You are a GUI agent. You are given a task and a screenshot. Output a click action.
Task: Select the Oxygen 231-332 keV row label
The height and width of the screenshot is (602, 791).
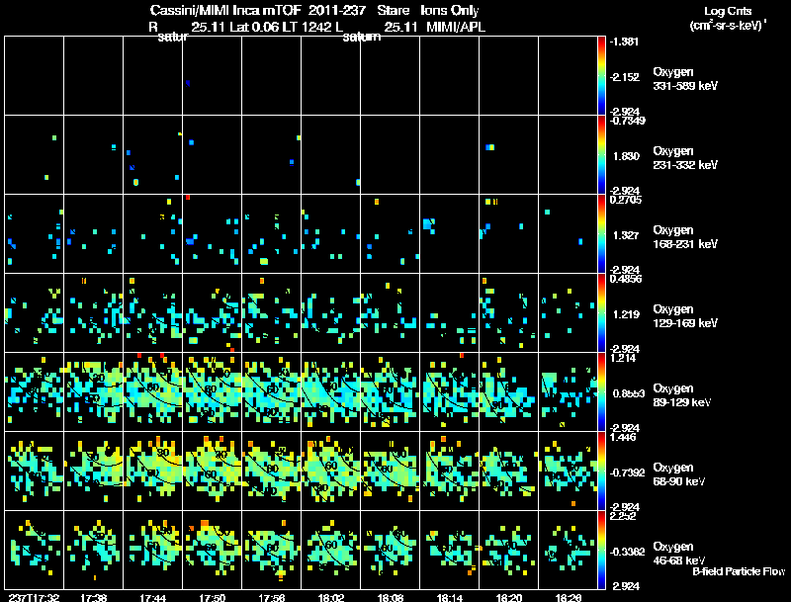tap(685, 158)
